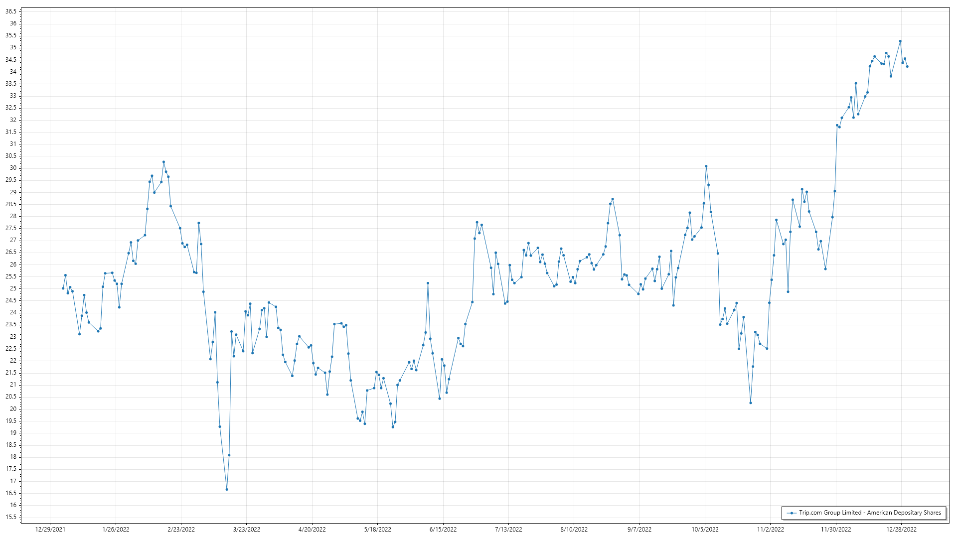Click the lowest data point near 16.5
The height and width of the screenshot is (538, 957).
[227, 489]
